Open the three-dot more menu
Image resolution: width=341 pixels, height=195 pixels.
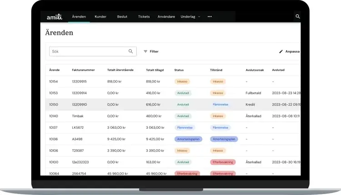click(x=210, y=16)
